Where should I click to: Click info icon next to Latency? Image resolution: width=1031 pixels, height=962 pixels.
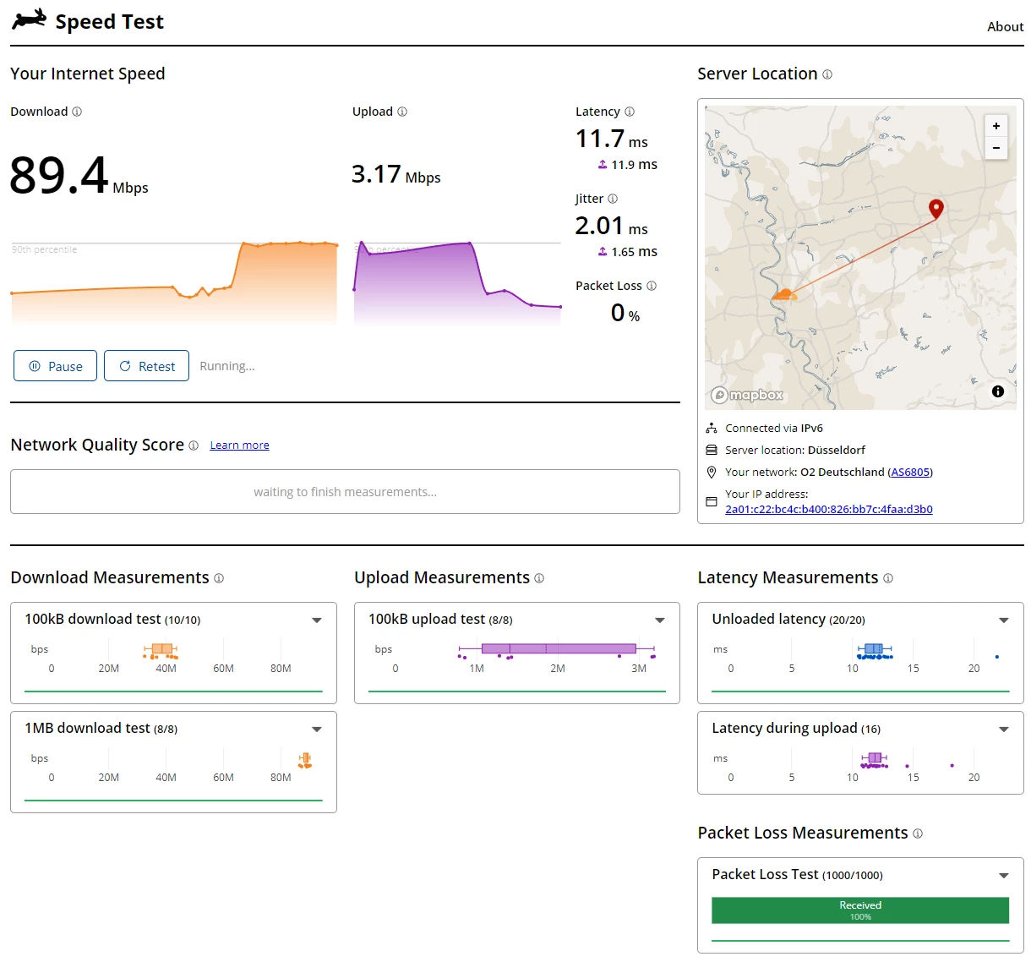pos(630,112)
